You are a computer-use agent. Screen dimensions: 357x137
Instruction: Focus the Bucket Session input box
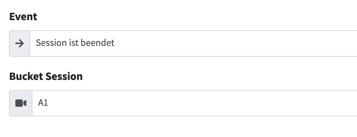click(x=195, y=103)
